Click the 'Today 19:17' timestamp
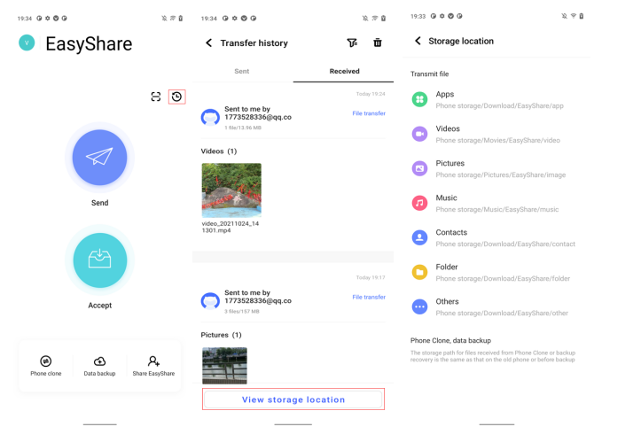 [371, 277]
